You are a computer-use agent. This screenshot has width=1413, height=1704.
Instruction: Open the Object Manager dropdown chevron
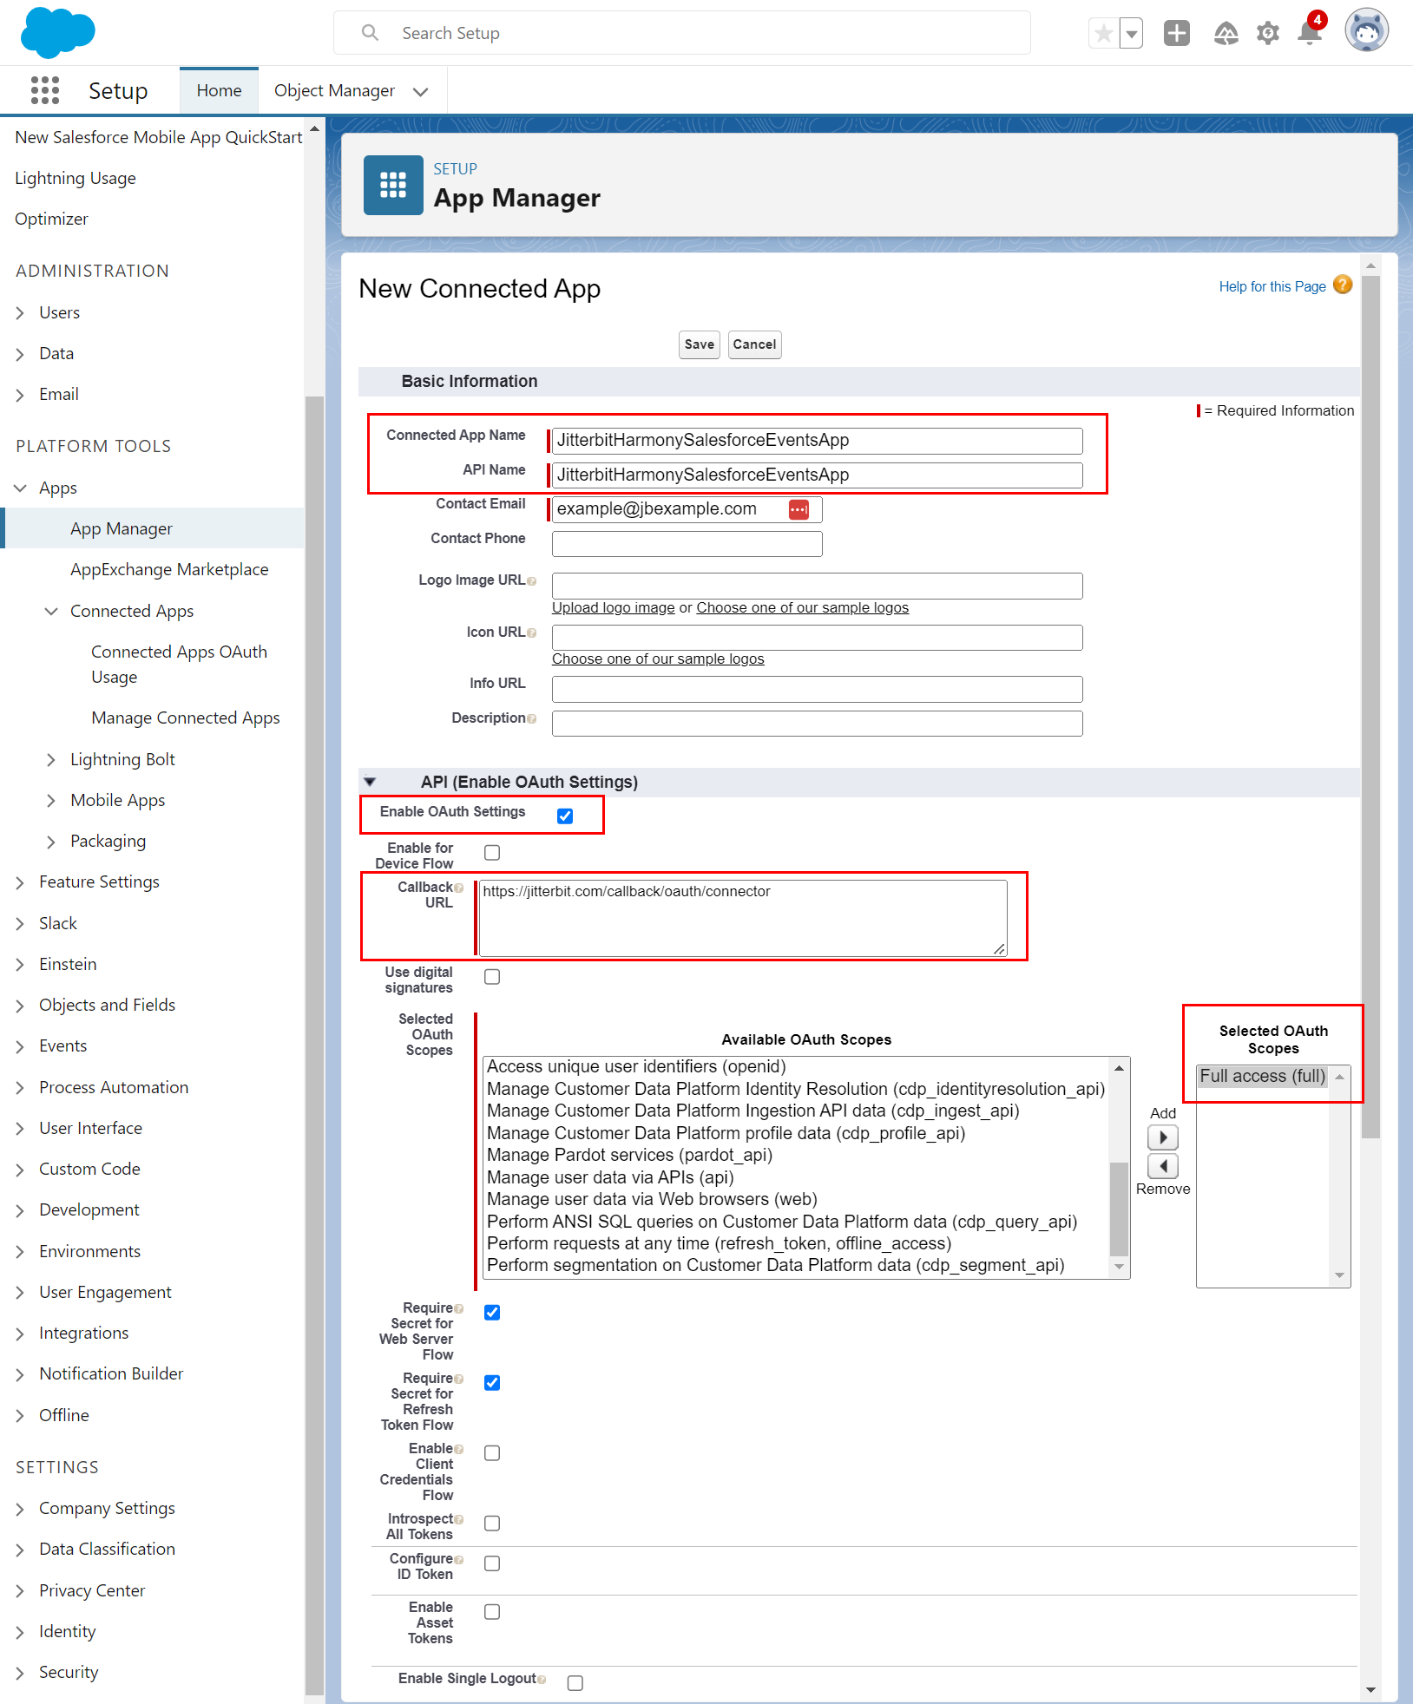pyautogui.click(x=421, y=90)
